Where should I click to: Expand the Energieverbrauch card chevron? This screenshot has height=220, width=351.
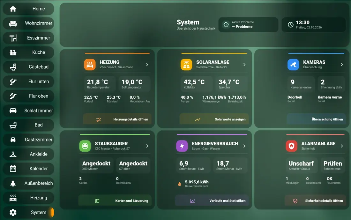click(x=244, y=146)
